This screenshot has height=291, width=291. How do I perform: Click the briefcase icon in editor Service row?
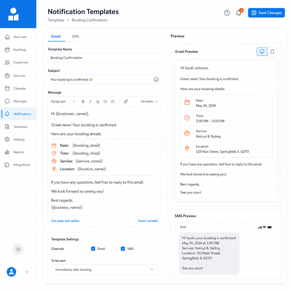54,161
